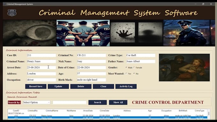
Task: Click the Criminal Name input field
Action: pos(41,61)
